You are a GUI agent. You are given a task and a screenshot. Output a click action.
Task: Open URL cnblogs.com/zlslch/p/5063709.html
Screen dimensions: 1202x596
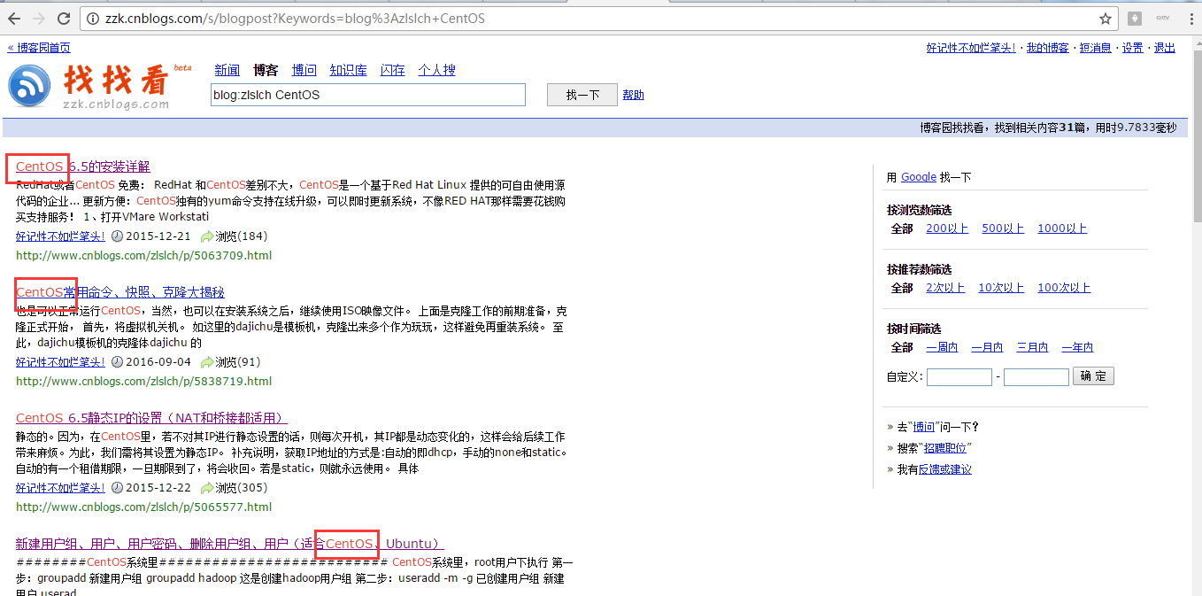(143, 256)
